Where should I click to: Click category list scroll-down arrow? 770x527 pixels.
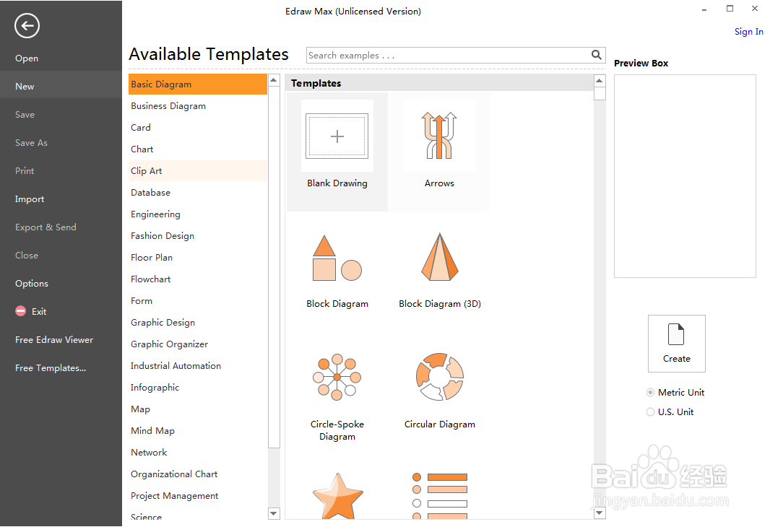[274, 514]
